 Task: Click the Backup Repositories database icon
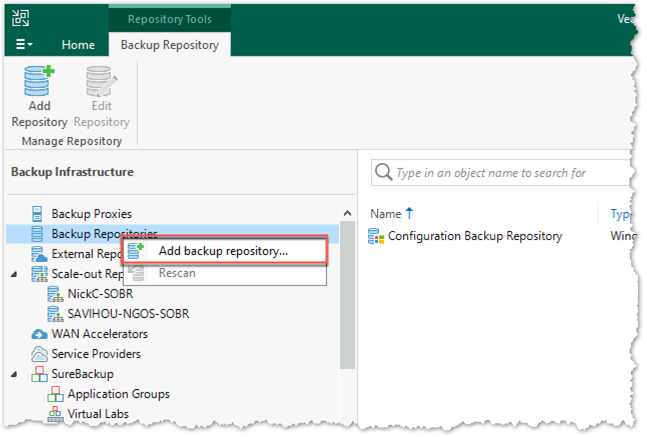point(37,233)
